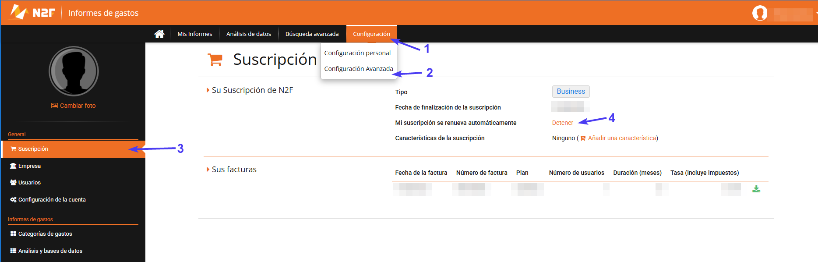Go to home via house icon
This screenshot has height=262, width=818.
tap(159, 34)
